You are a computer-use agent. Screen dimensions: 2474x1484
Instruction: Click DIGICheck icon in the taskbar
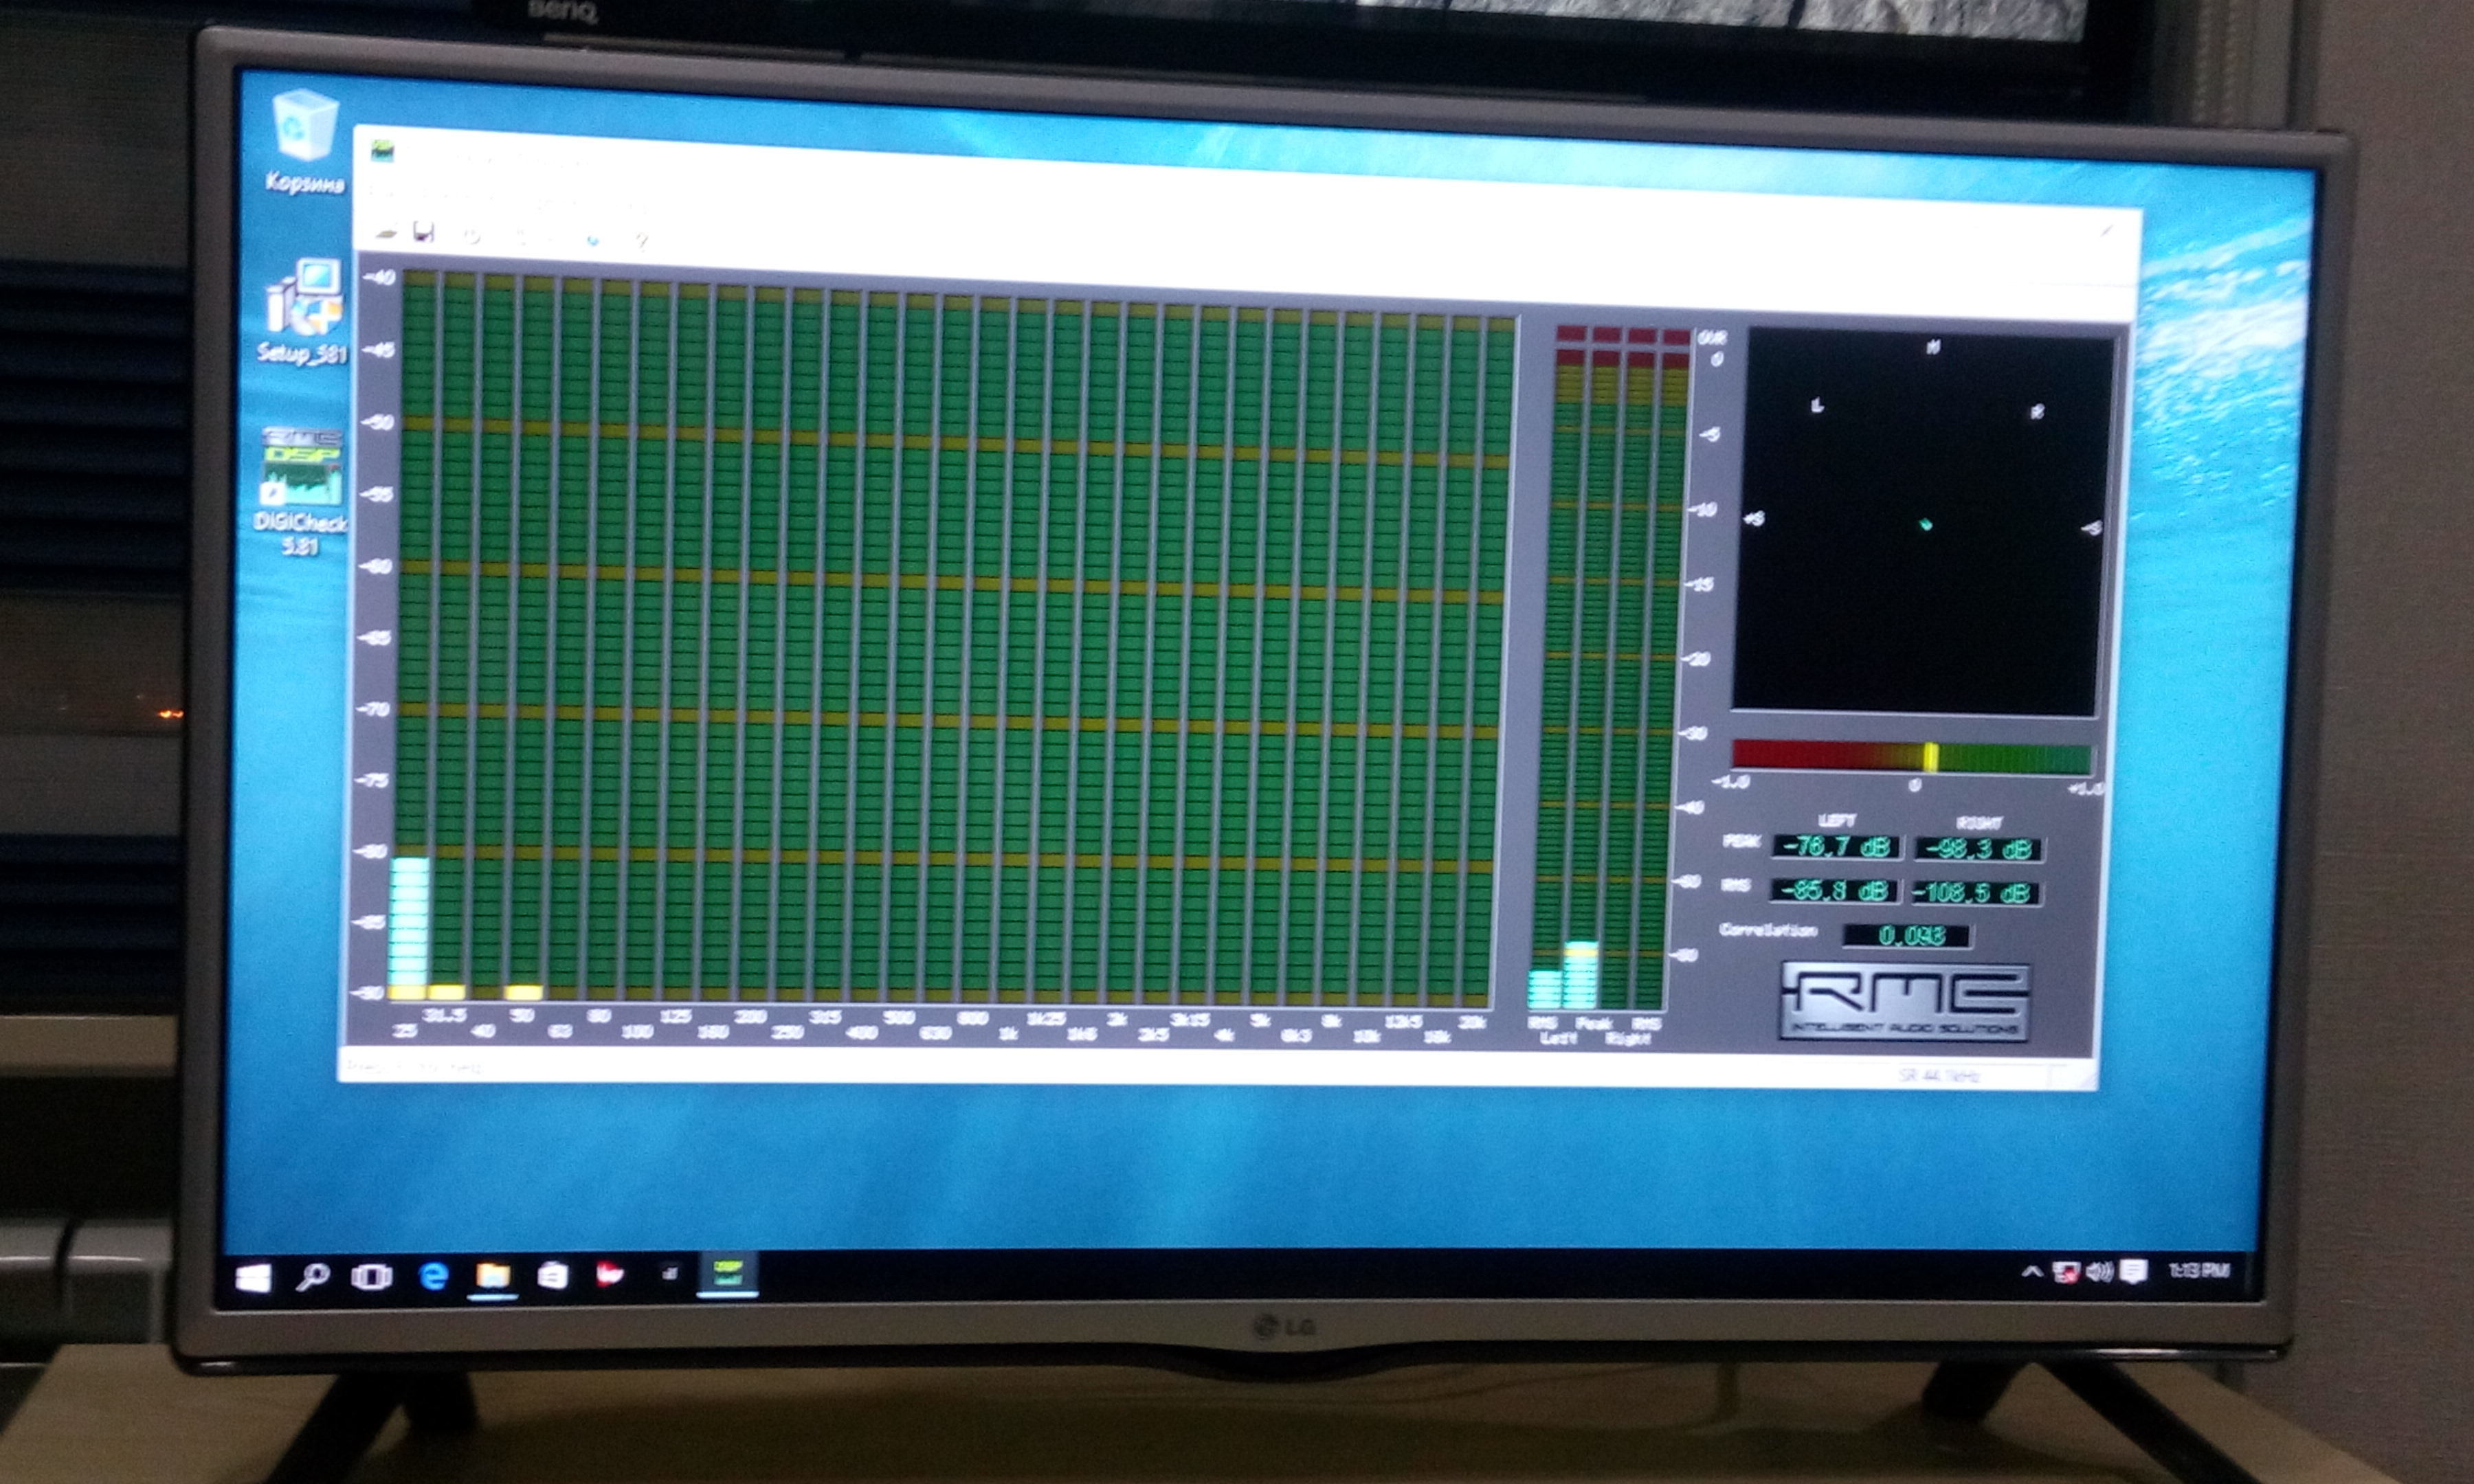coord(727,1273)
